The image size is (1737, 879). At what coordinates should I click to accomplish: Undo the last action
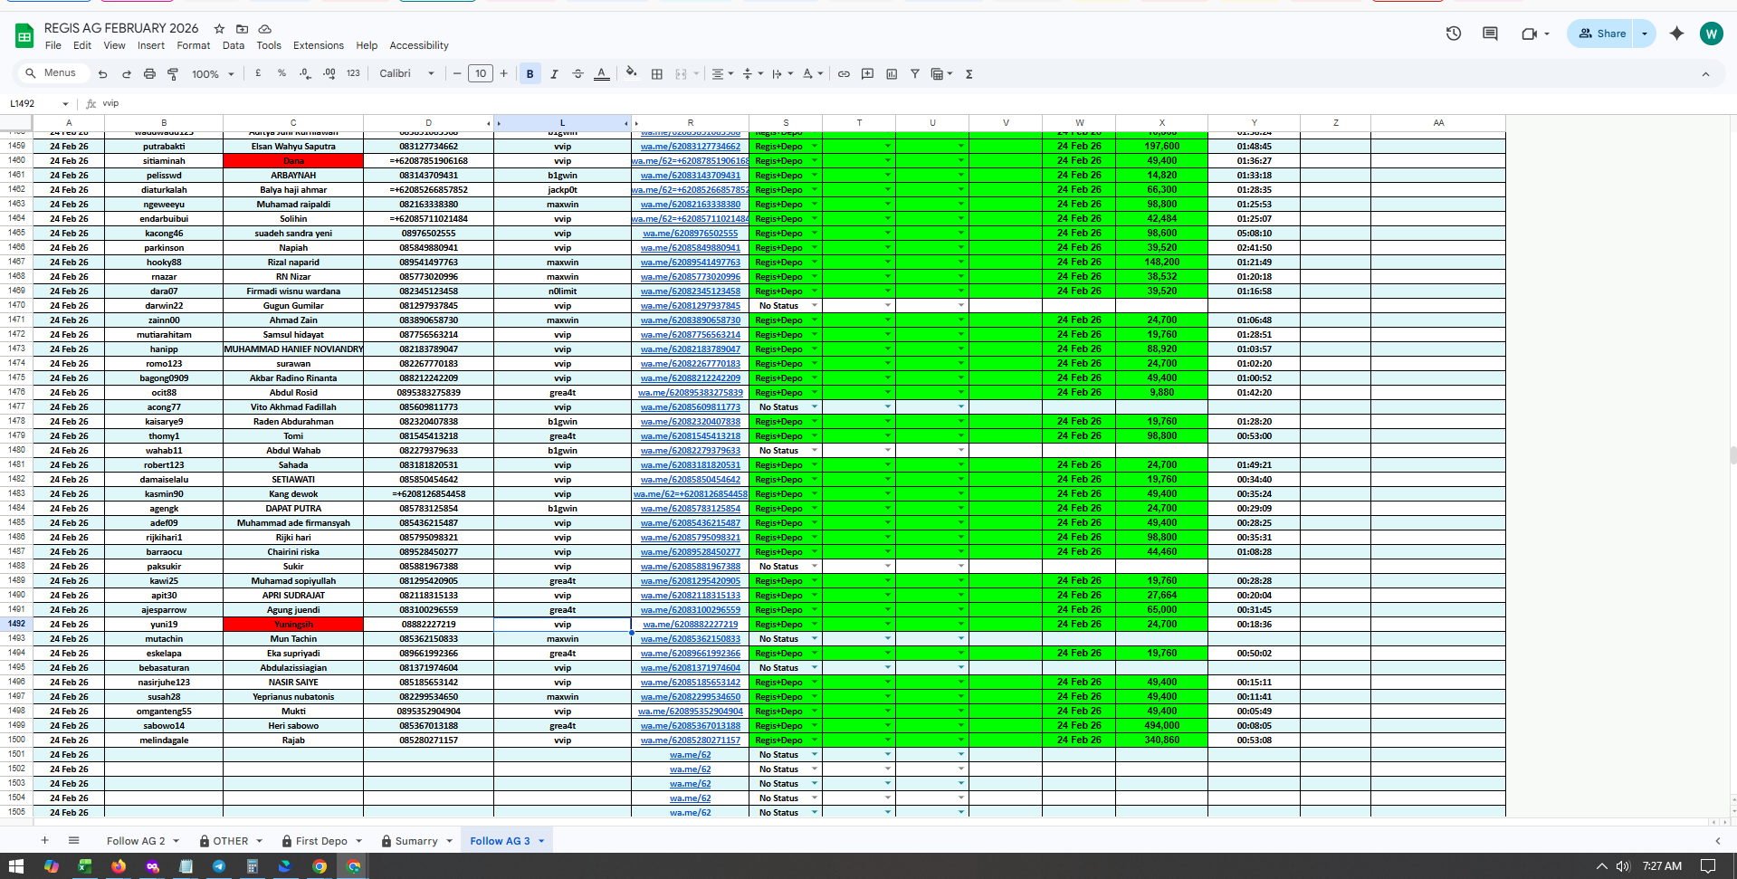coord(102,74)
